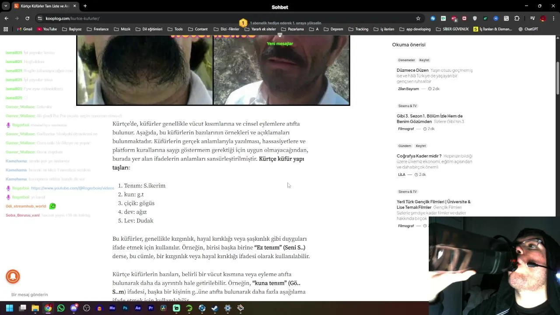560x315 pixels.
Task: Open Gmail bookmark
Action: coord(24,29)
